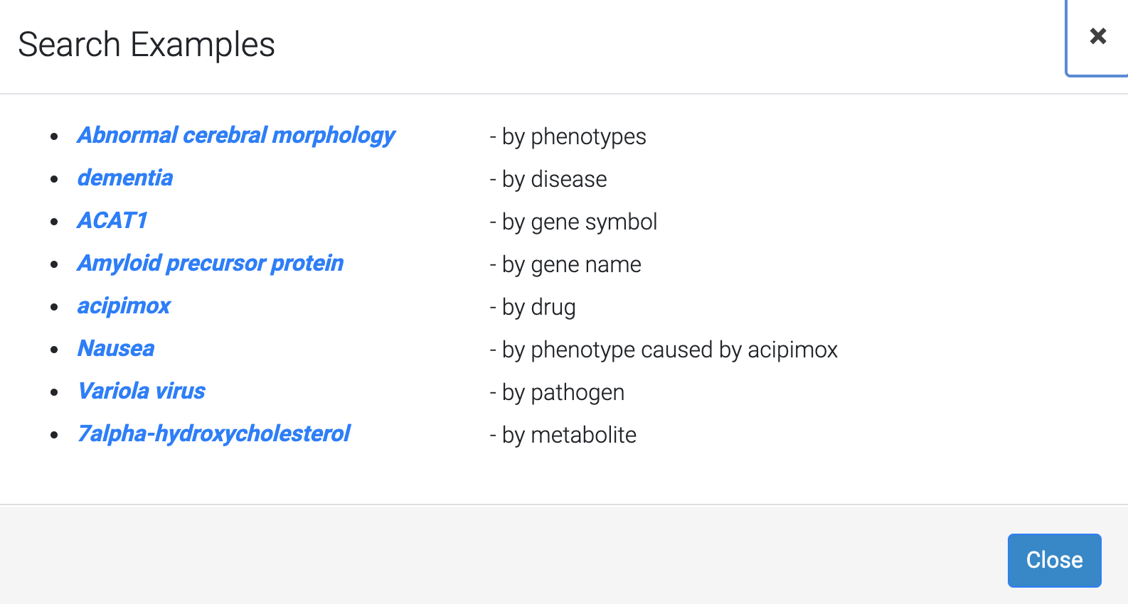Viewport: 1128px width, 604px height.
Task: Search for 7alpha-hydroxycholesterol example link
Action: (214, 433)
